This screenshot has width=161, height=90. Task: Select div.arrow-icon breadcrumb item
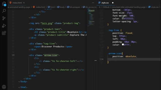point(91,7)
